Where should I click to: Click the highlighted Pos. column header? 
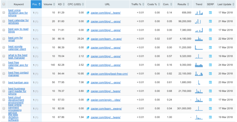[x=36, y=4]
